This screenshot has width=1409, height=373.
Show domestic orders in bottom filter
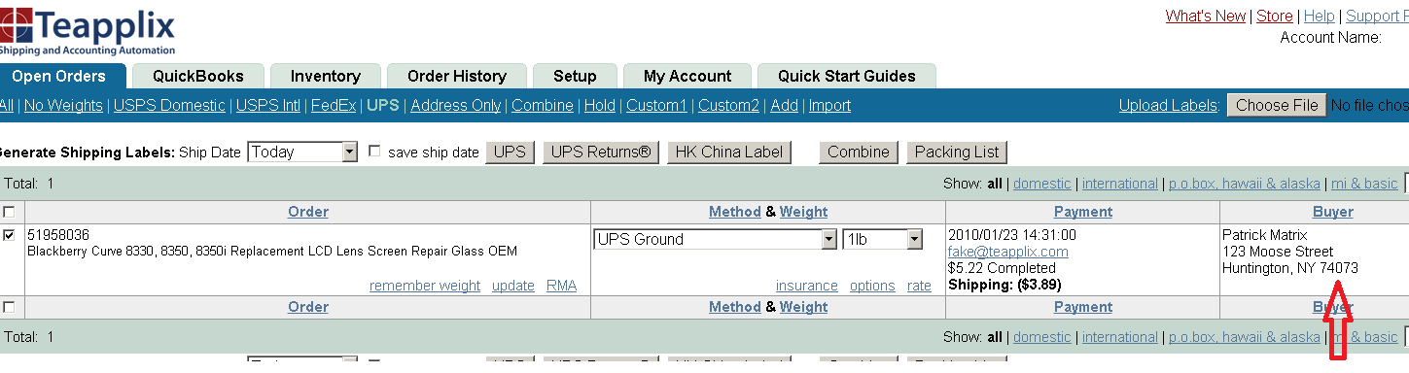(x=1041, y=337)
